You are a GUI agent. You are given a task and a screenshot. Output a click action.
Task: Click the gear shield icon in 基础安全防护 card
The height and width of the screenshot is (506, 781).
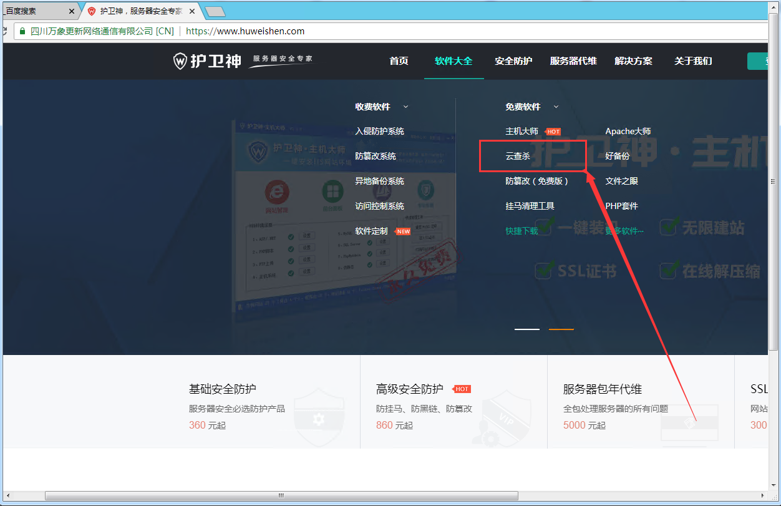coord(318,419)
